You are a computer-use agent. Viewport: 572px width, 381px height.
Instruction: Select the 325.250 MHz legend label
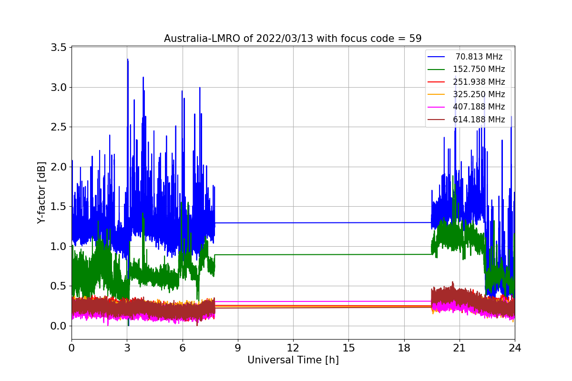coord(479,94)
